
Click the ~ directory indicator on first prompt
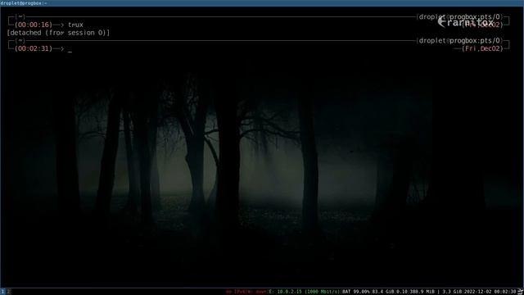coord(20,16)
